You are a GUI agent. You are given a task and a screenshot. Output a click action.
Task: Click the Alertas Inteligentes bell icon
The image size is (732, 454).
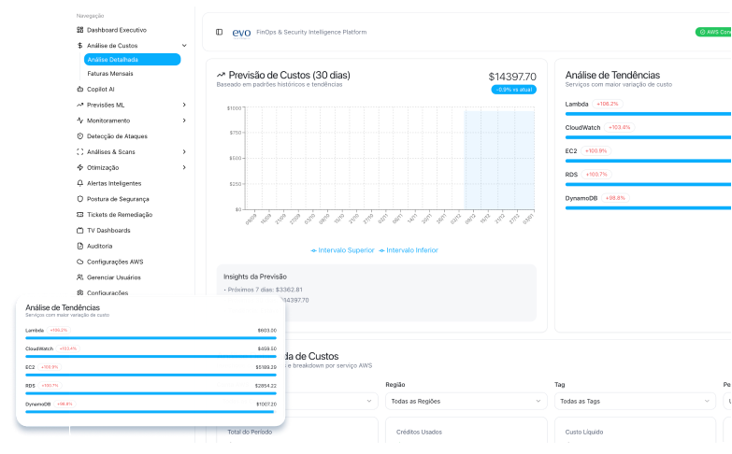(79, 183)
